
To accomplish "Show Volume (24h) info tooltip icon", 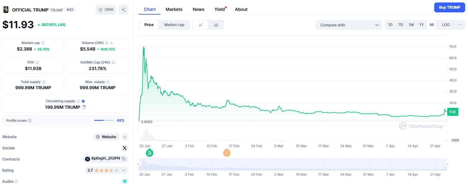I will click(107, 43).
